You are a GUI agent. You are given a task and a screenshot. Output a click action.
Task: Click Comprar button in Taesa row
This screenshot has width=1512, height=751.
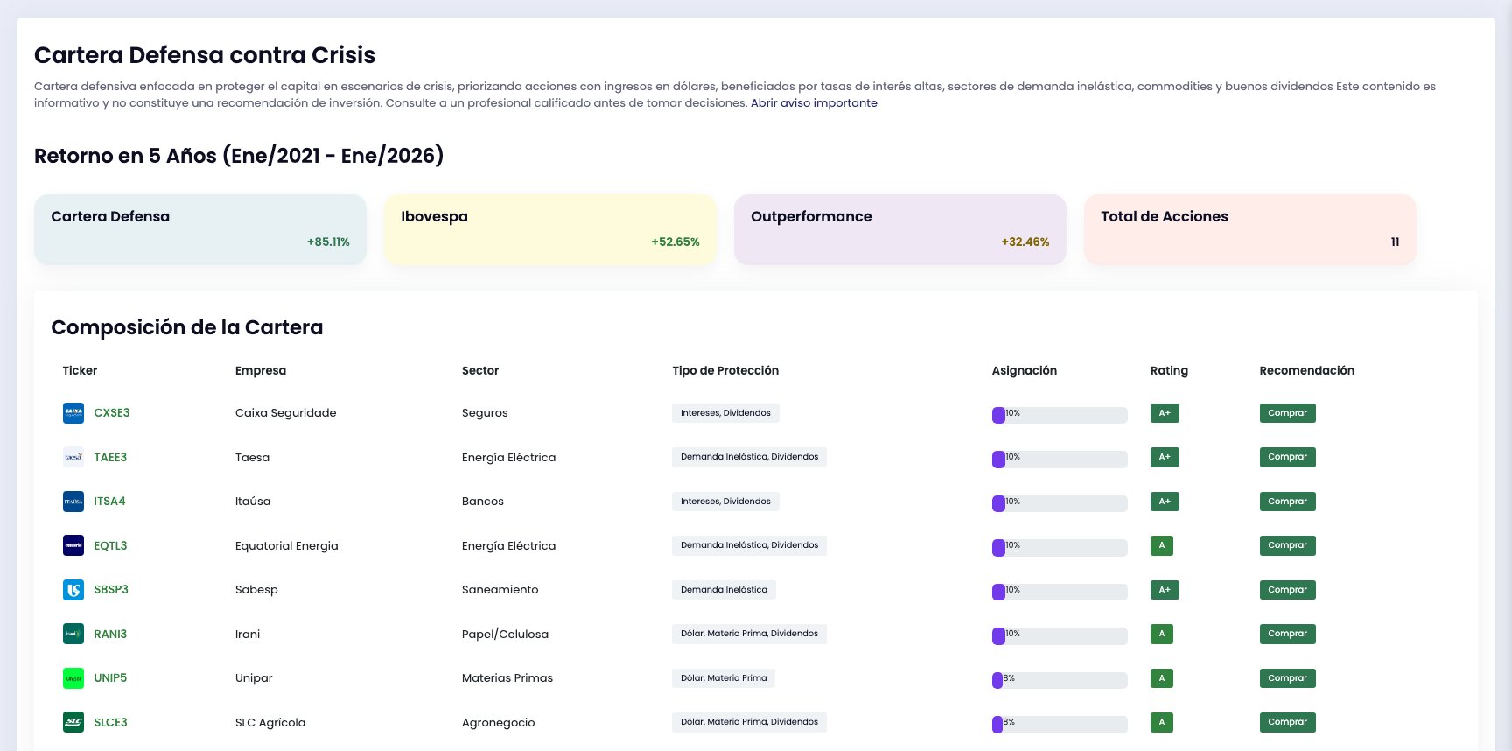1287,457
